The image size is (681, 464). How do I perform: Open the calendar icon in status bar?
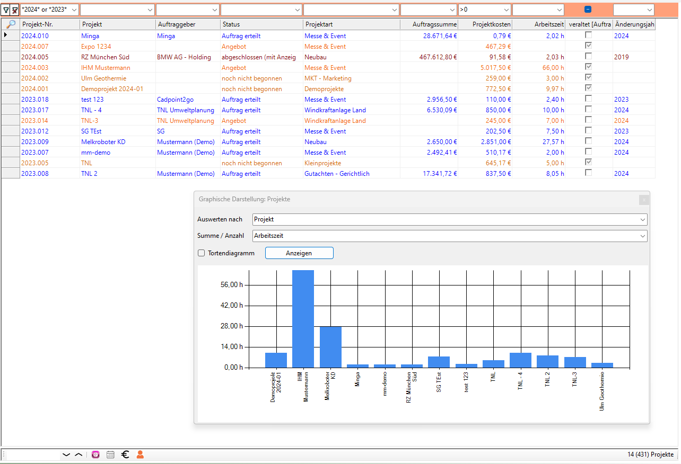[x=110, y=454]
